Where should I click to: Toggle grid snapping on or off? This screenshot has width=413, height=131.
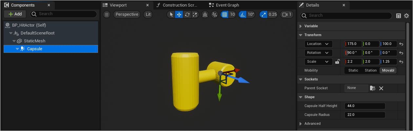coord(225,14)
